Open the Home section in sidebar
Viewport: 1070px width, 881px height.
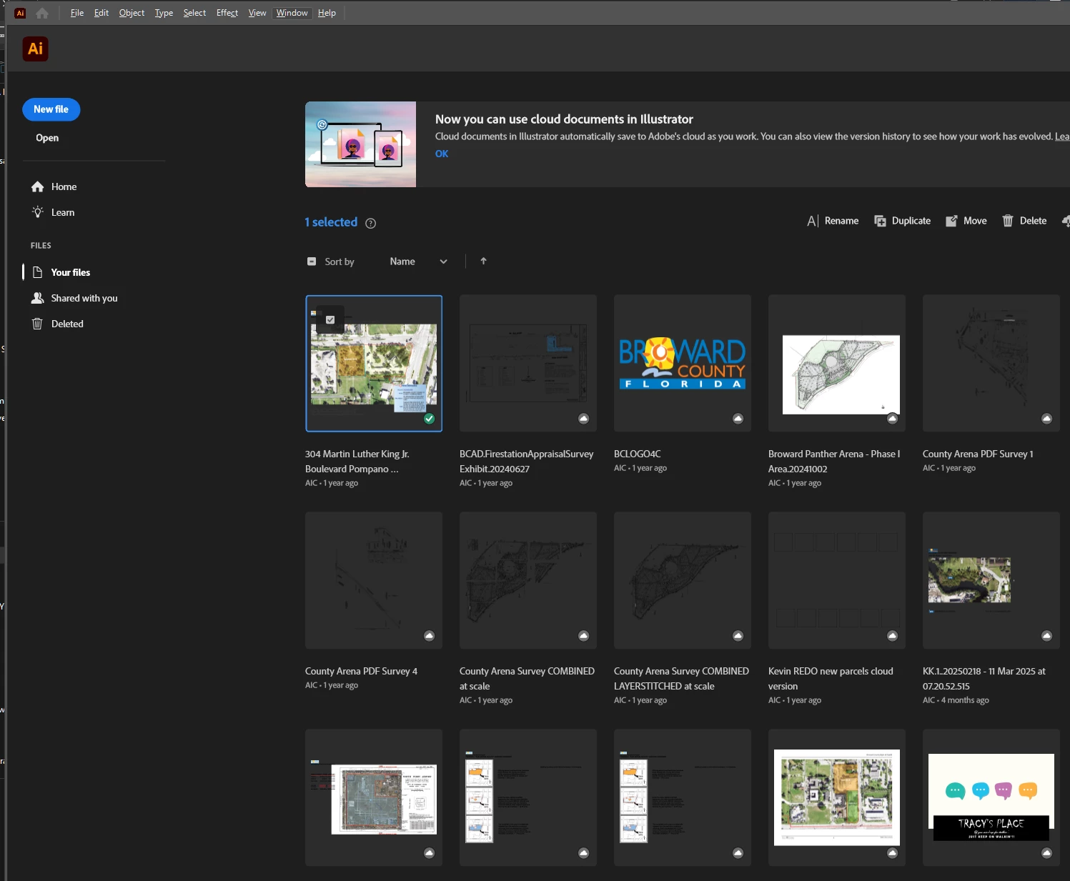(54, 186)
